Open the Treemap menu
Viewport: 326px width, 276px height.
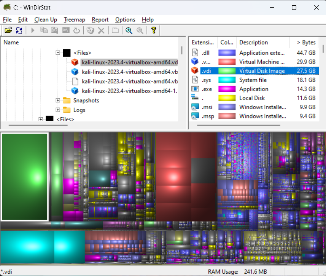74,20
